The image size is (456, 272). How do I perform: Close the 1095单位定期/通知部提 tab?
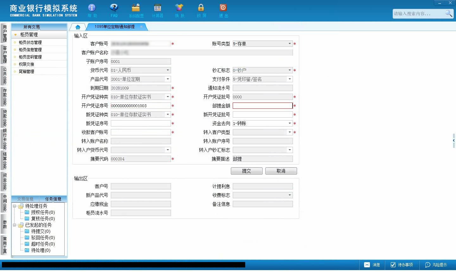(x=141, y=27)
